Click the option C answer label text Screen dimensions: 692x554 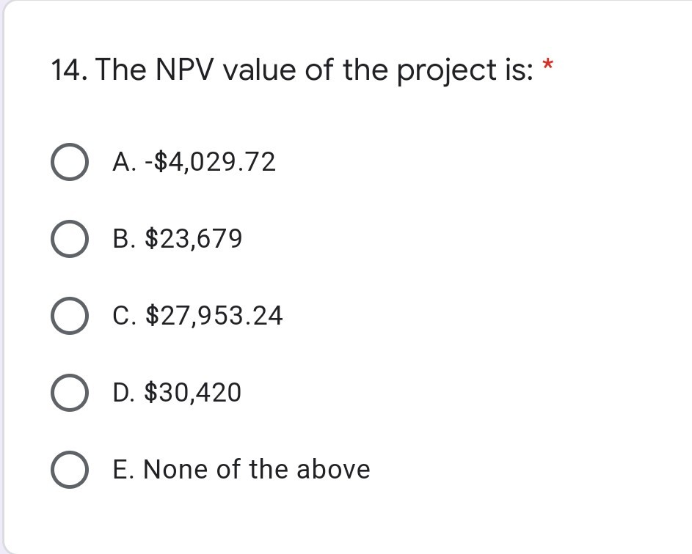198,316
